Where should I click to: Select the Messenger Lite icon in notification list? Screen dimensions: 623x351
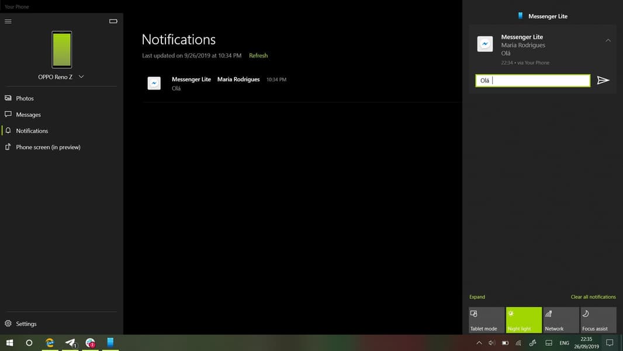click(154, 83)
